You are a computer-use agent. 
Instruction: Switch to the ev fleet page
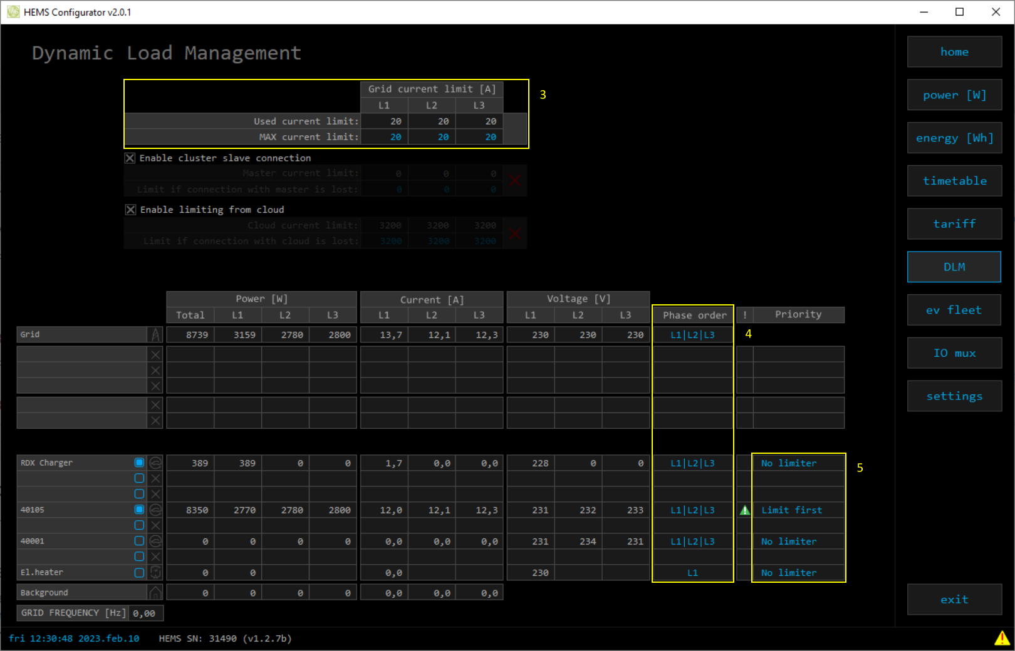pyautogui.click(x=954, y=310)
